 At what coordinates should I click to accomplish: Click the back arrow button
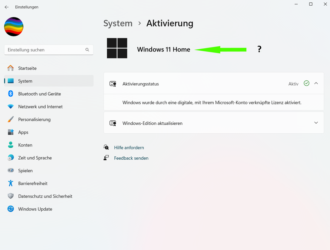pyautogui.click(x=7, y=7)
